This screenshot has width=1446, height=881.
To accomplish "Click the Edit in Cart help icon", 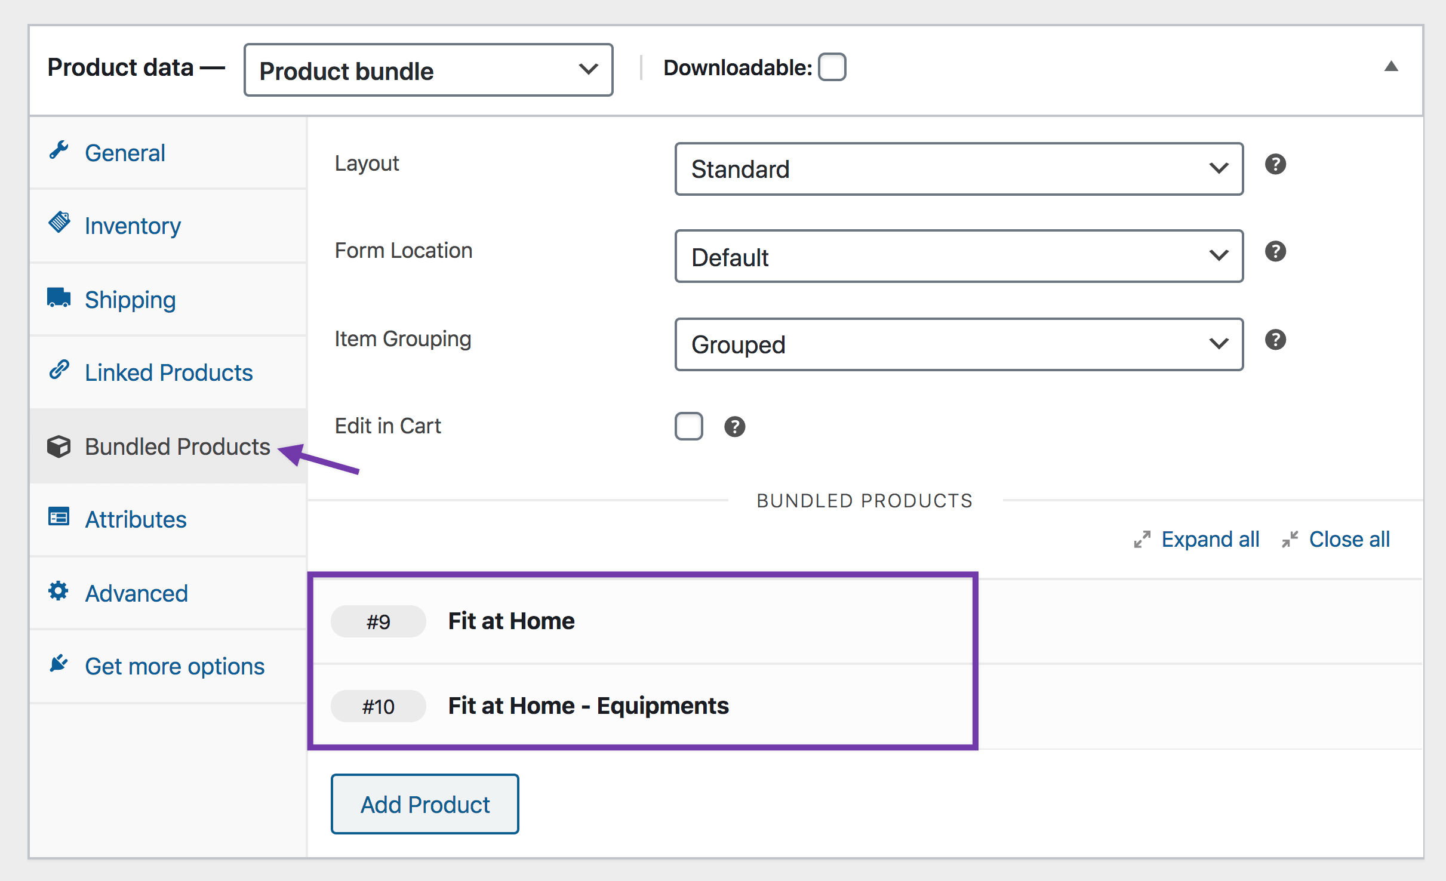I will pos(734,426).
